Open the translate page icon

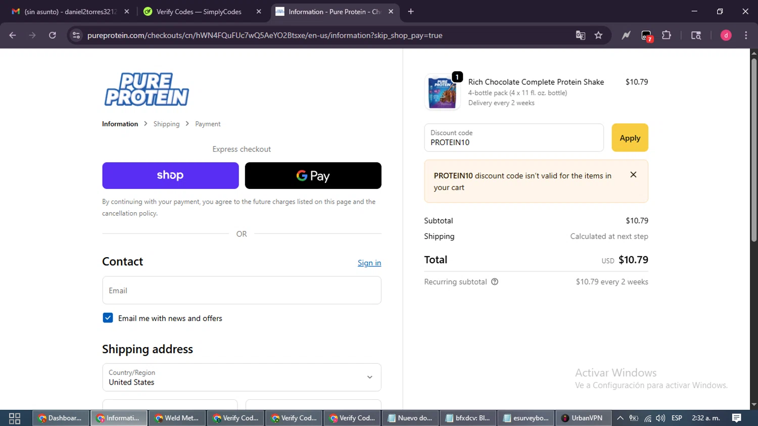click(x=581, y=35)
